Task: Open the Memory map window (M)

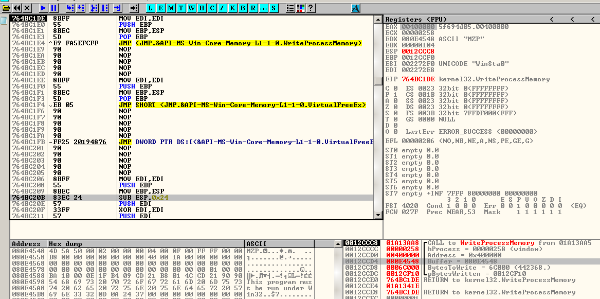Action: pos(171,8)
